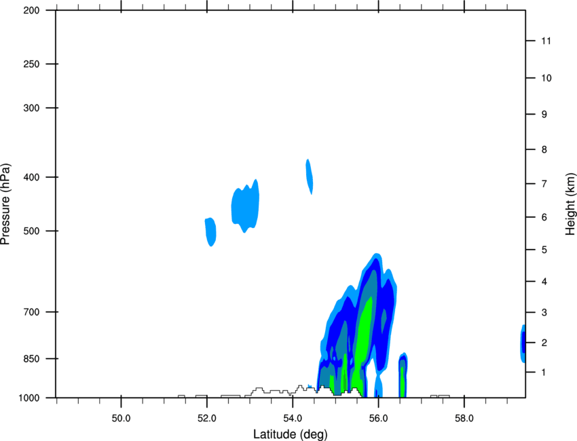This screenshot has height=441, width=577.
Task: Click pressure tick label 300
Action: pyautogui.click(x=31, y=108)
